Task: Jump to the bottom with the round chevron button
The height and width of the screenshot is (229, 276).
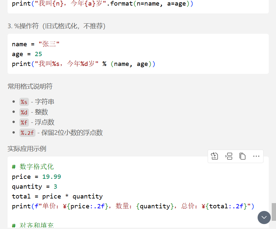Action: pyautogui.click(x=264, y=218)
